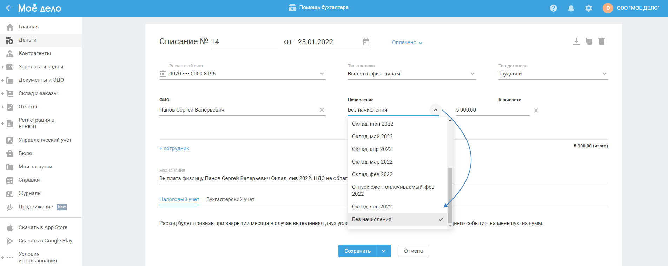Viewport: 668px width, 266px height.
Task: Click the Отмена button
Action: coord(413,251)
